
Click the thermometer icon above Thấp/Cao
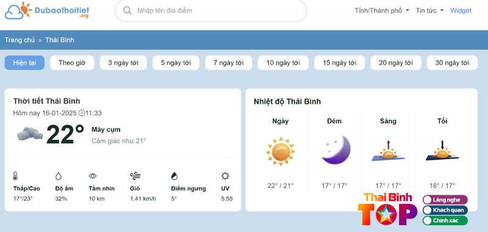click(x=15, y=176)
